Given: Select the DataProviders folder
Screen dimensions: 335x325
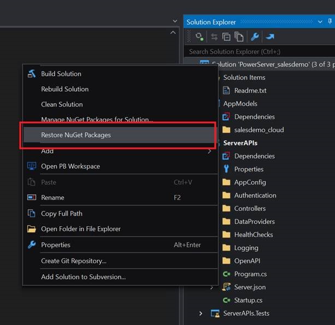Looking at the screenshot, I should click(x=254, y=221).
